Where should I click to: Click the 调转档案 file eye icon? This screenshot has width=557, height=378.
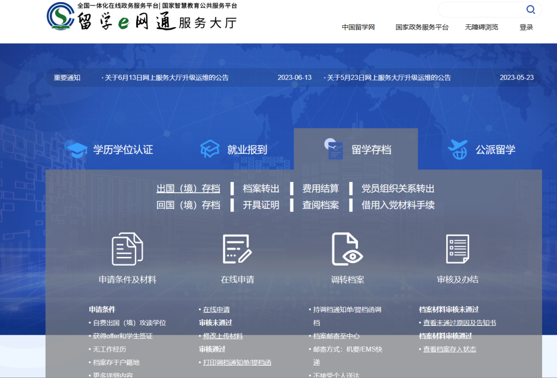(347, 249)
